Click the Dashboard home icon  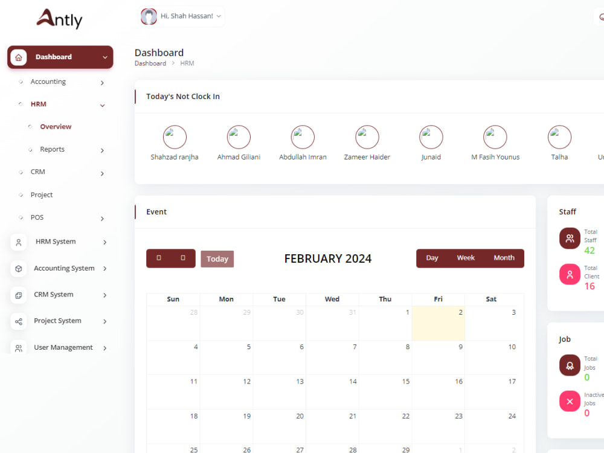tap(19, 57)
